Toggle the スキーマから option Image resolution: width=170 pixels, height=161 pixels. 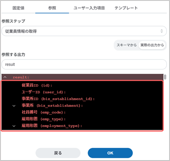[x=126, y=45]
